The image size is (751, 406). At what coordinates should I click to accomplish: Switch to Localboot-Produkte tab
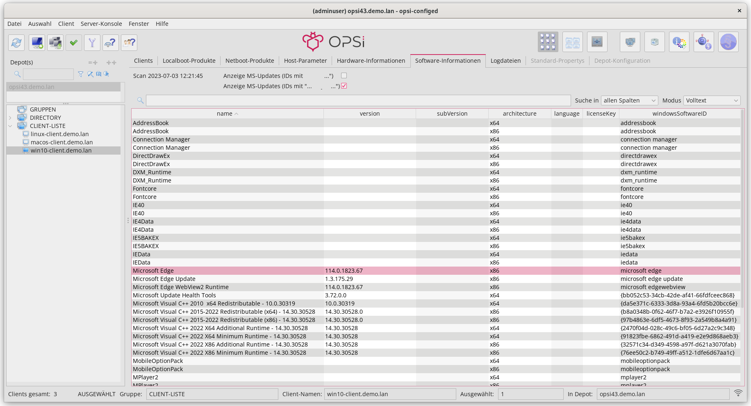pyautogui.click(x=189, y=61)
